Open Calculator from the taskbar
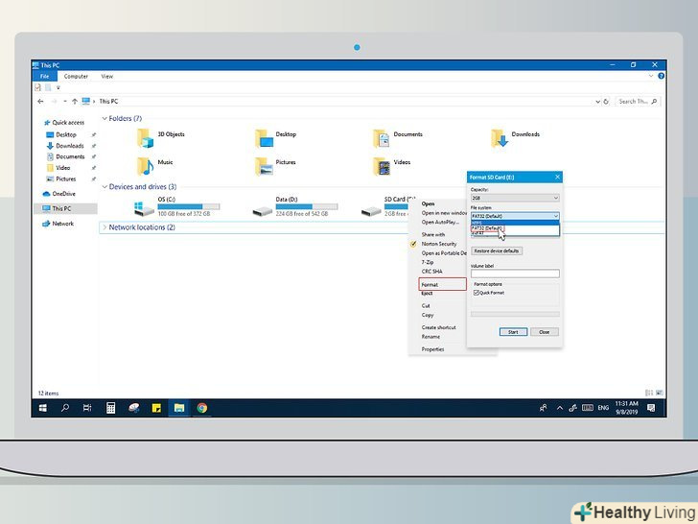698x524 pixels. click(x=111, y=408)
